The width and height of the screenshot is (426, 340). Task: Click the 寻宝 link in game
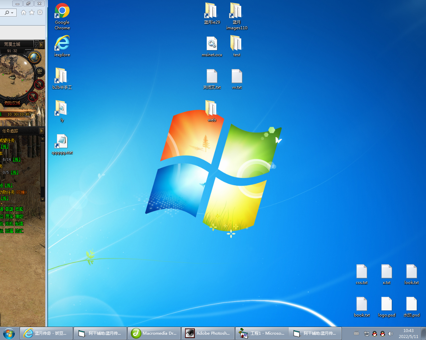coord(9,216)
